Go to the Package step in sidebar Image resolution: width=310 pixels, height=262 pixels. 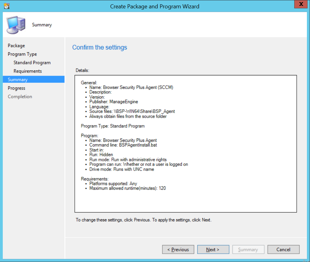click(16, 45)
